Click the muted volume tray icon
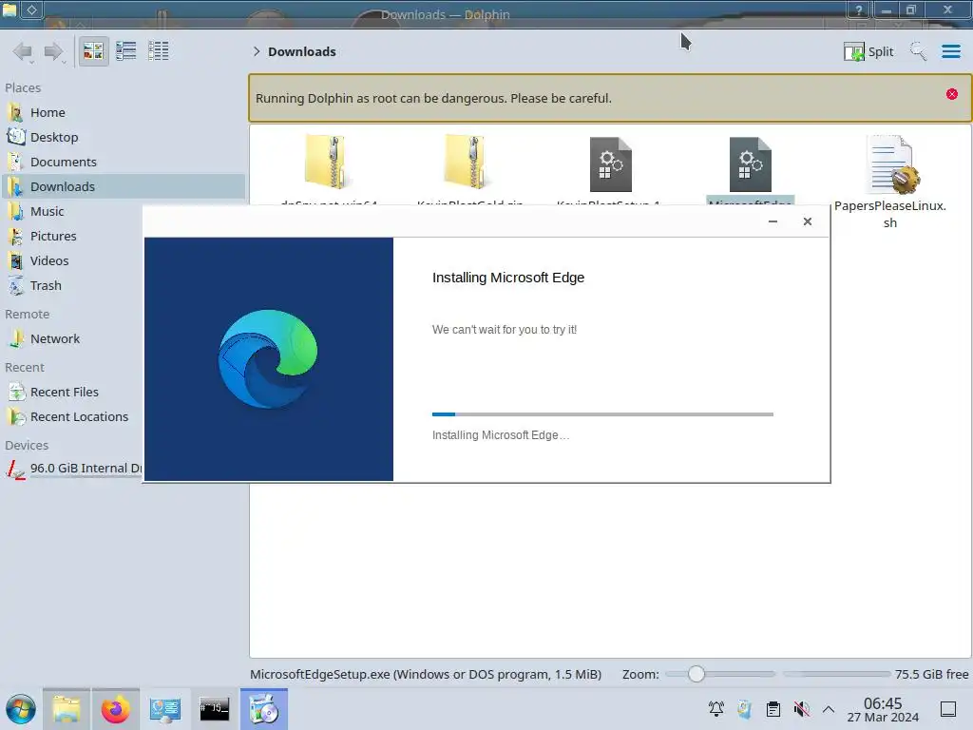Viewport: 973px width, 730px height. click(802, 709)
